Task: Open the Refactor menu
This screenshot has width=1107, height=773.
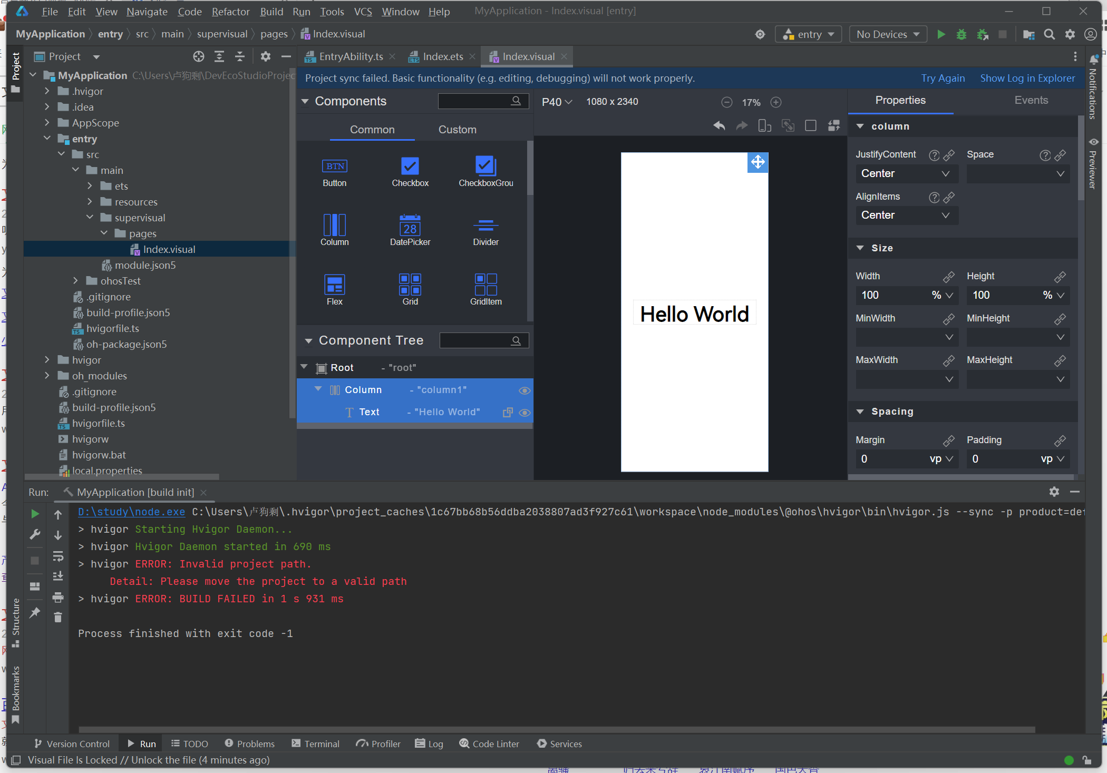Action: tap(230, 12)
